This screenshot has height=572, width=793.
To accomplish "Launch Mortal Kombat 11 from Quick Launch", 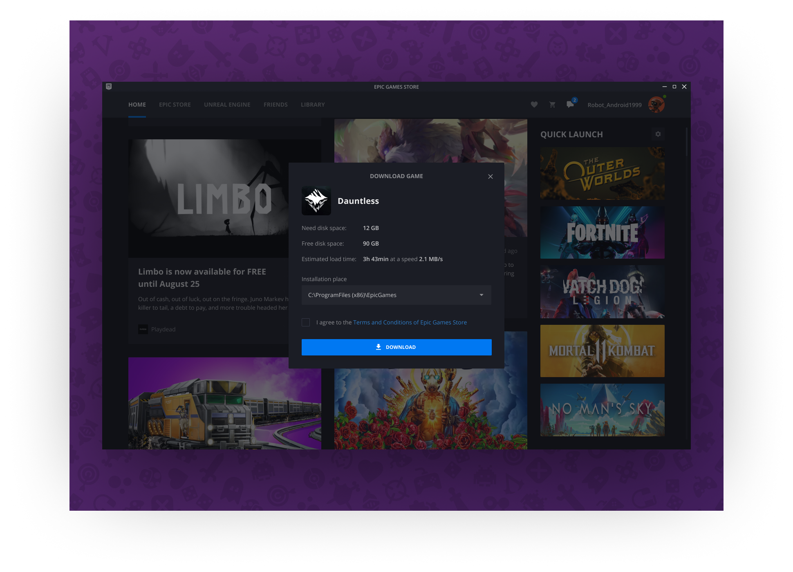I will 603,351.
